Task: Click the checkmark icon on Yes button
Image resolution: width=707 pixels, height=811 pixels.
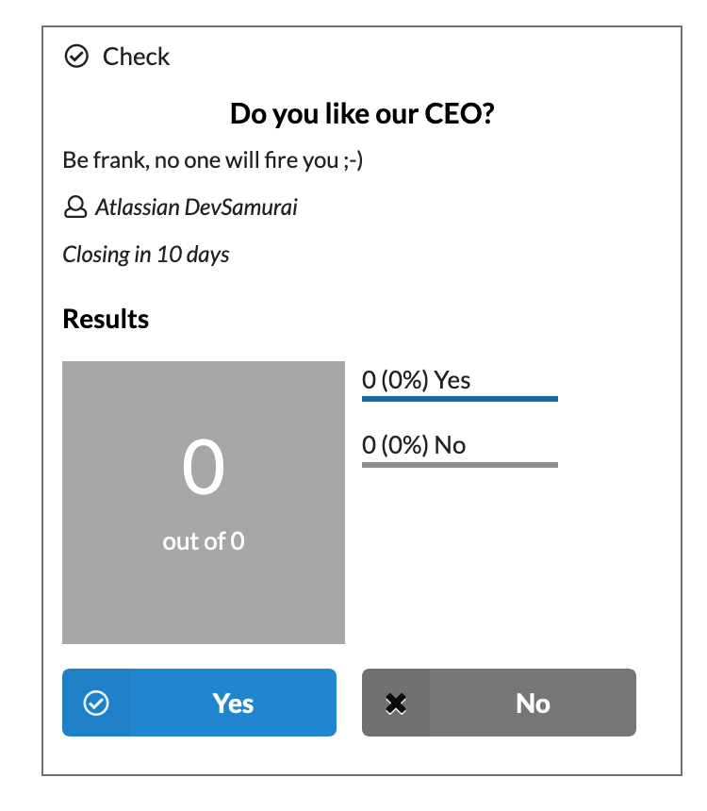Action: pyautogui.click(x=96, y=703)
